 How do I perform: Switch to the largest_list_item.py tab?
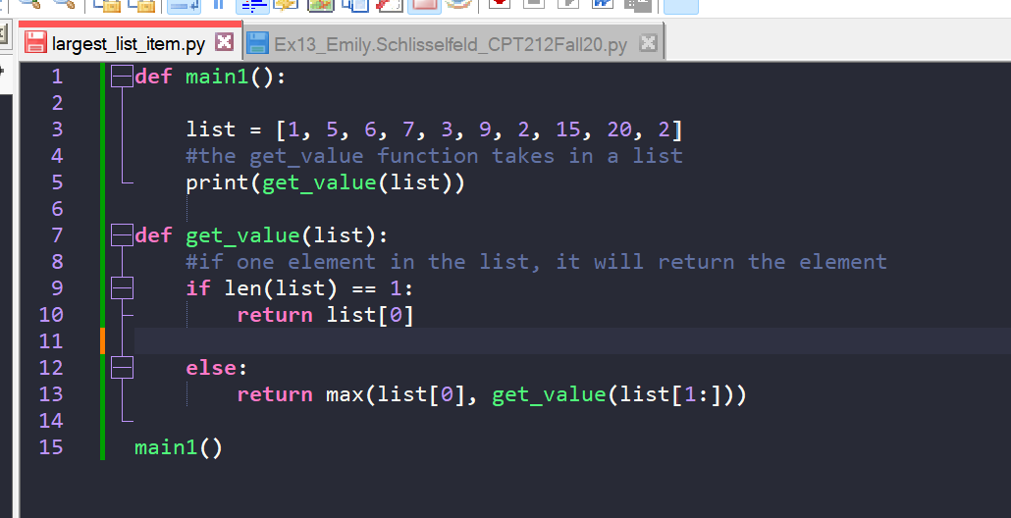[x=129, y=43]
